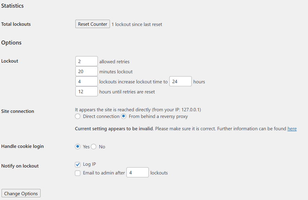Click the Notify on lockout label
Viewport: 308px width, 200px height.
point(20,166)
